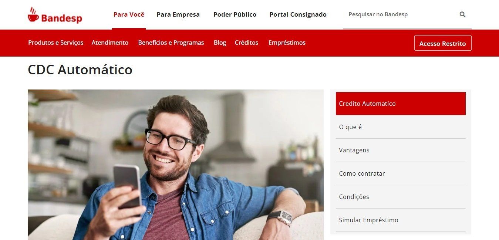
Task: Jump to O que é section
Action: (x=401, y=127)
